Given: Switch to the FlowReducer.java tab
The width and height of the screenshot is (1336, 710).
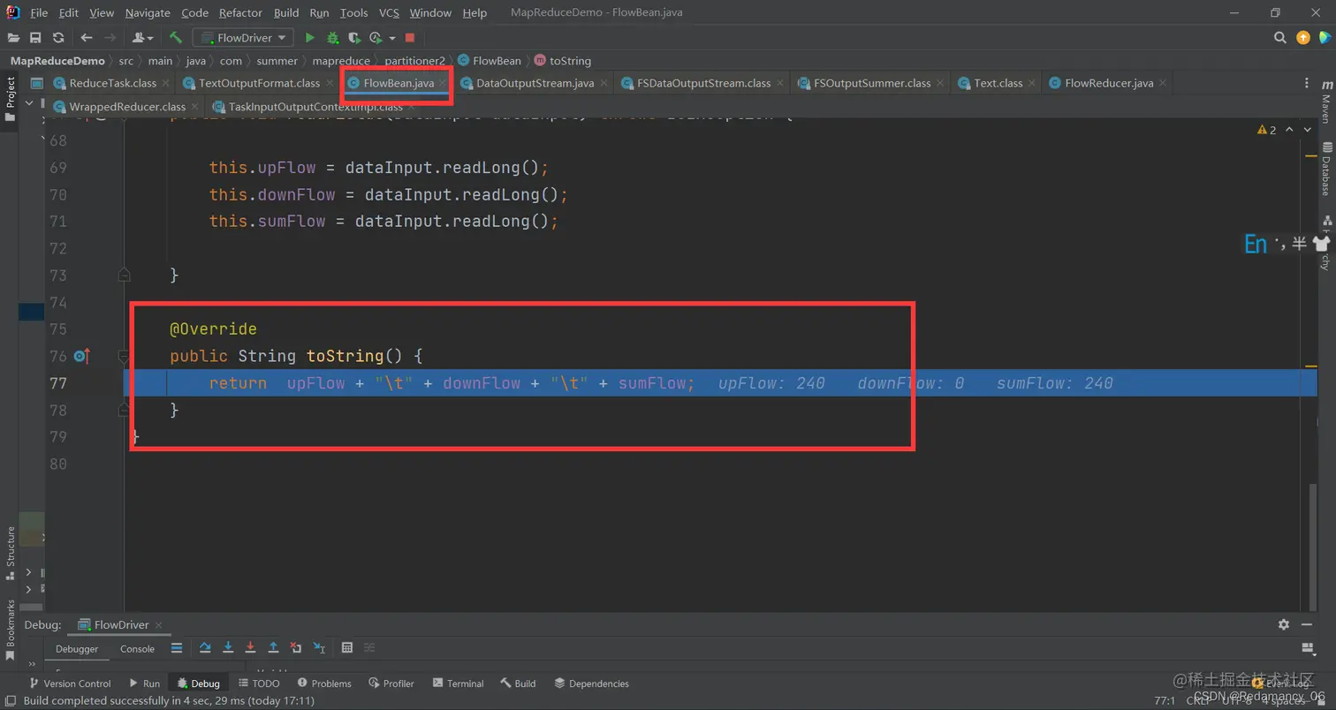Looking at the screenshot, I should click(x=1109, y=83).
